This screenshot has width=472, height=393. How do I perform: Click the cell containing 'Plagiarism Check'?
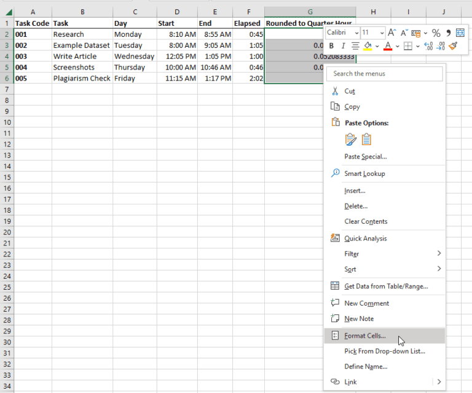(x=82, y=78)
